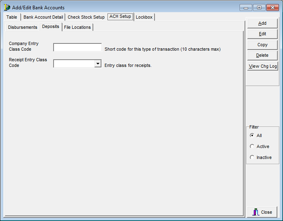This screenshot has width=283, height=221.
Task: Switch to the Table tab
Action: coord(12,17)
